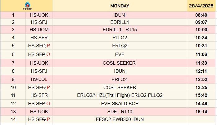Click the SDE - RT10 destination cell
The image size is (217, 125).
pos(120,111)
